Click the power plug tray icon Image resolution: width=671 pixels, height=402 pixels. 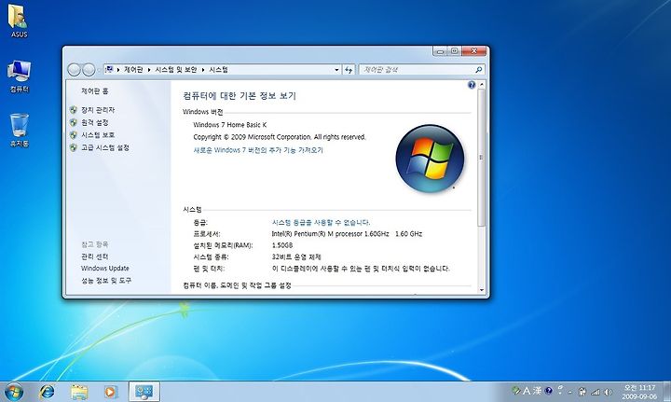pyautogui.click(x=582, y=392)
